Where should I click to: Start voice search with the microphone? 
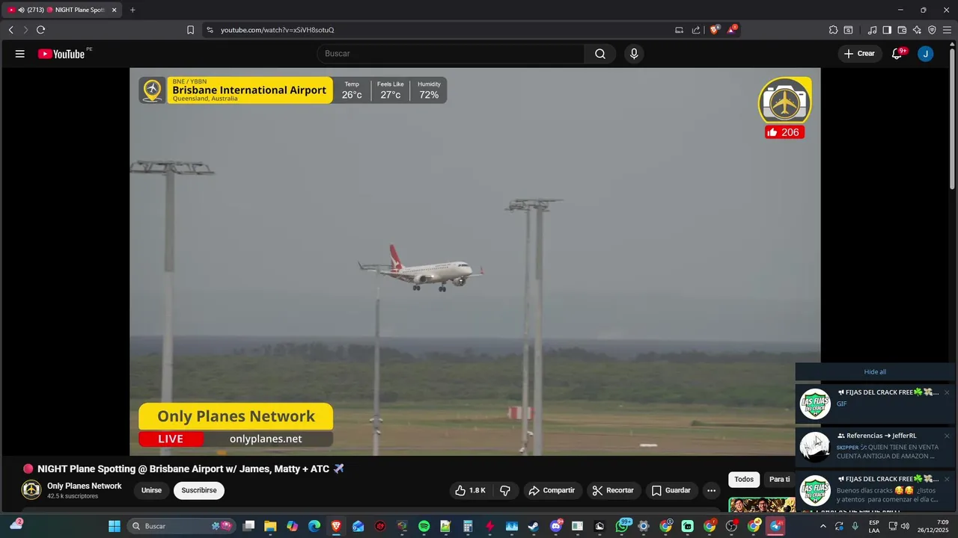point(634,54)
